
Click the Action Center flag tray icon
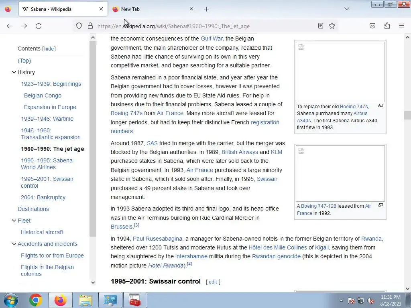351,300
